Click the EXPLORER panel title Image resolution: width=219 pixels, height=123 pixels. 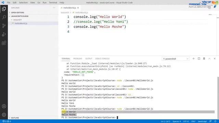point(15,8)
